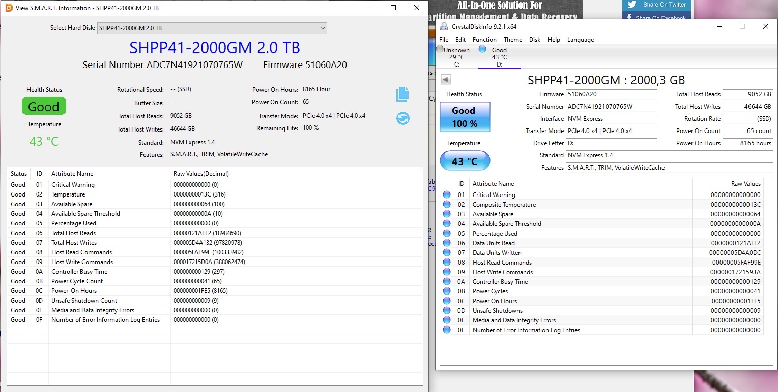This screenshot has height=392, width=778.
Task: Click status orb for Critical Warning row
Action: (447, 195)
